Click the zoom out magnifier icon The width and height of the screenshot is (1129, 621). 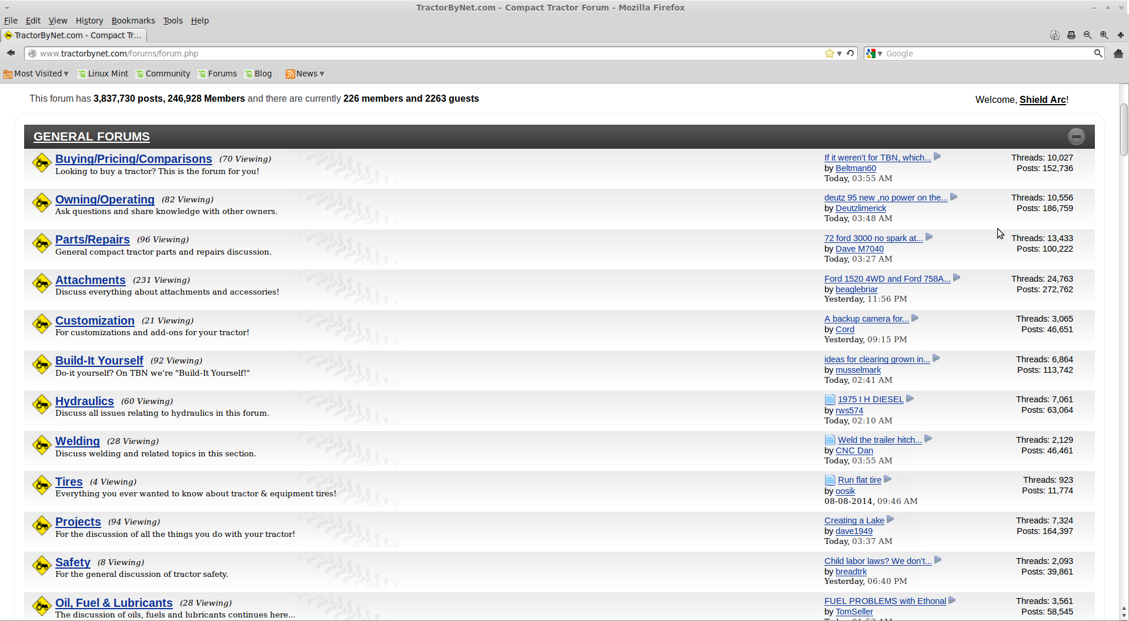(1087, 35)
